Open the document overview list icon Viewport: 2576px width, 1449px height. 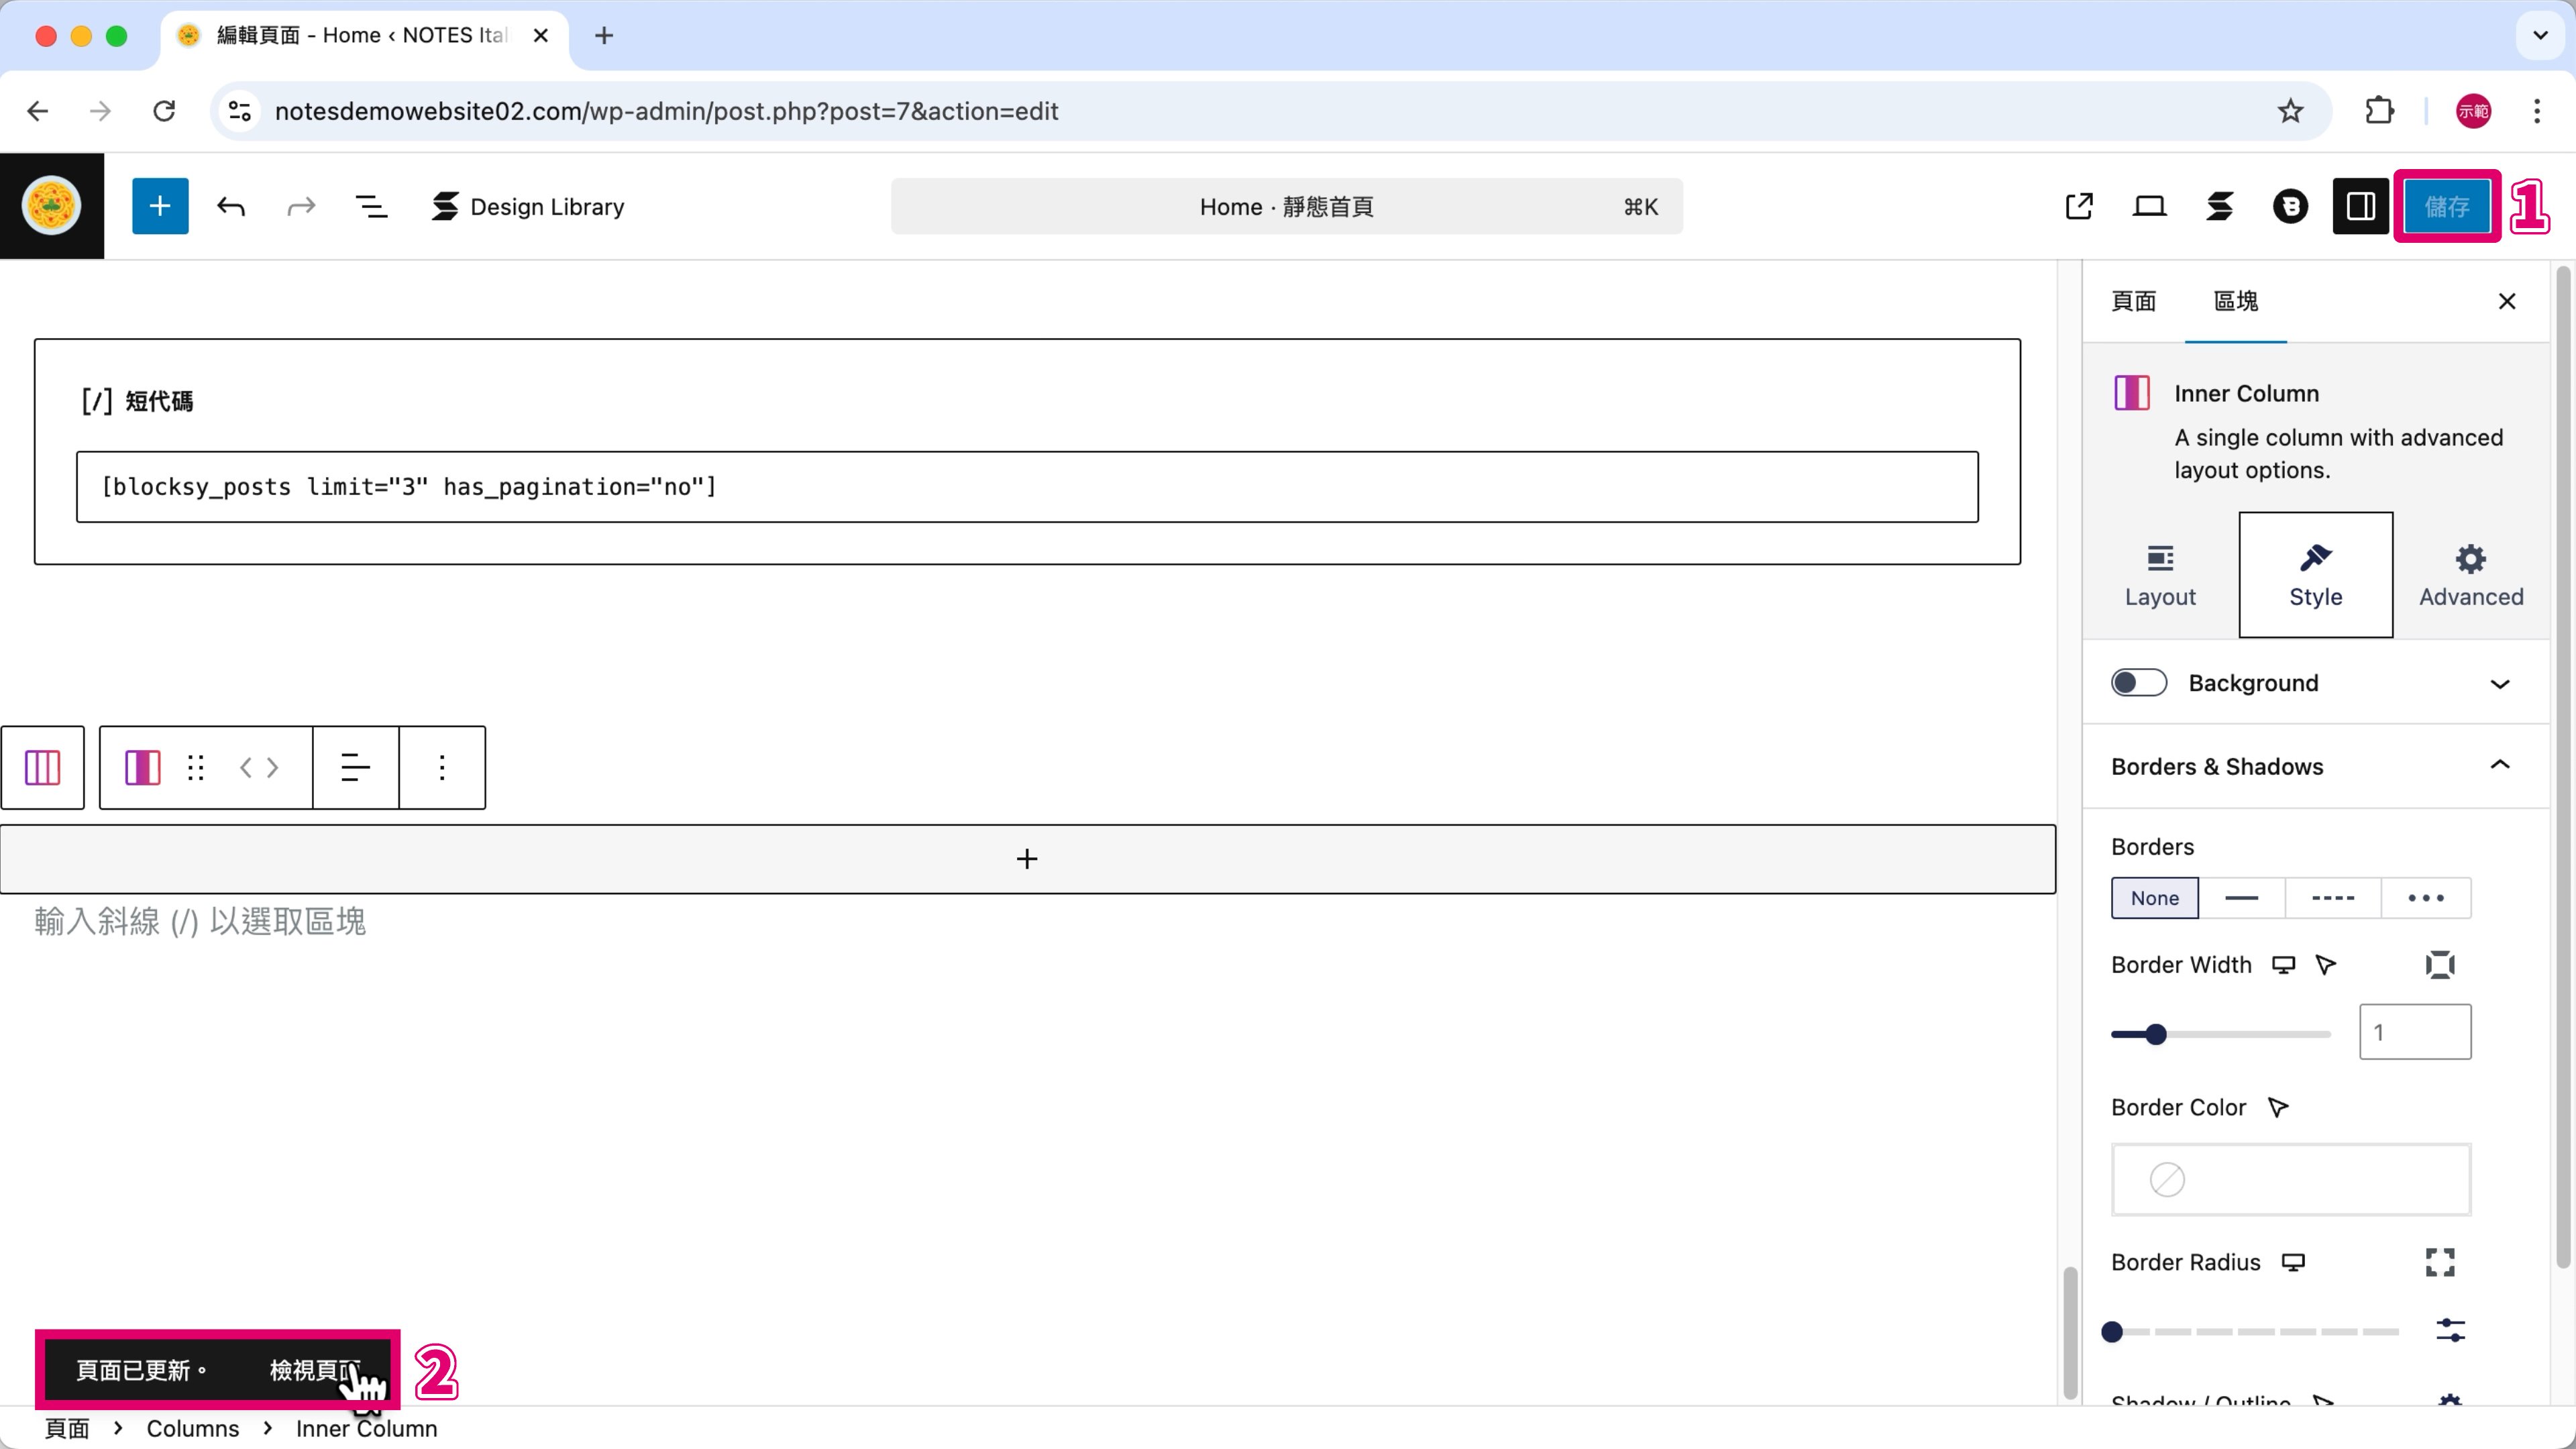click(371, 206)
